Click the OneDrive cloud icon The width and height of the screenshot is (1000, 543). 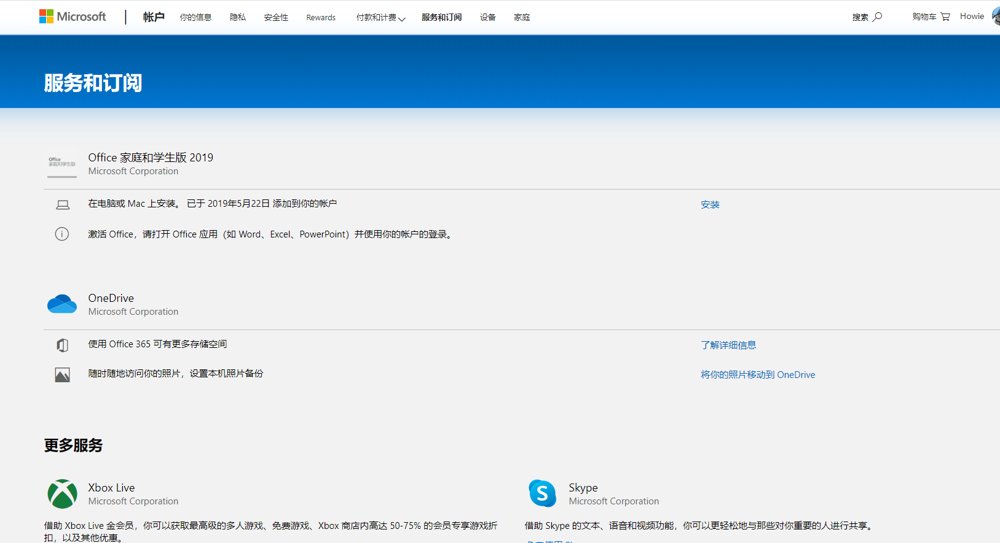pyautogui.click(x=62, y=304)
